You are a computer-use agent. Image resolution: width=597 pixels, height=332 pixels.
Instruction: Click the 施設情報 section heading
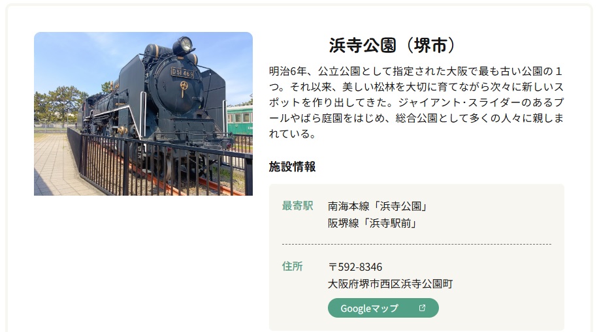(292, 166)
